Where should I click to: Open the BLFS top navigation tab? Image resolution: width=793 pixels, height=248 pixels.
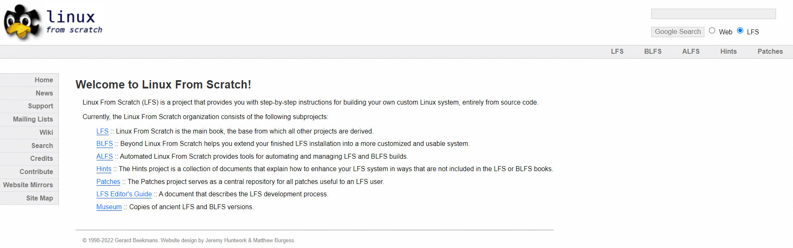coord(653,52)
